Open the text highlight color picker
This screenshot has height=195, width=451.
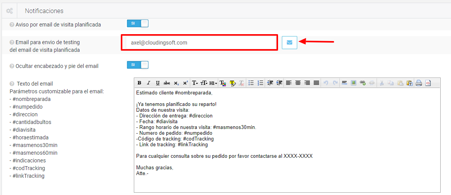pos(232,83)
